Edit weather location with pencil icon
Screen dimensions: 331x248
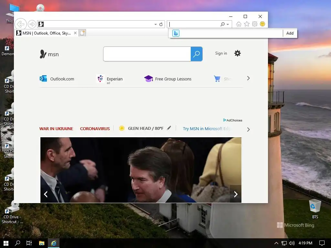[169, 128]
